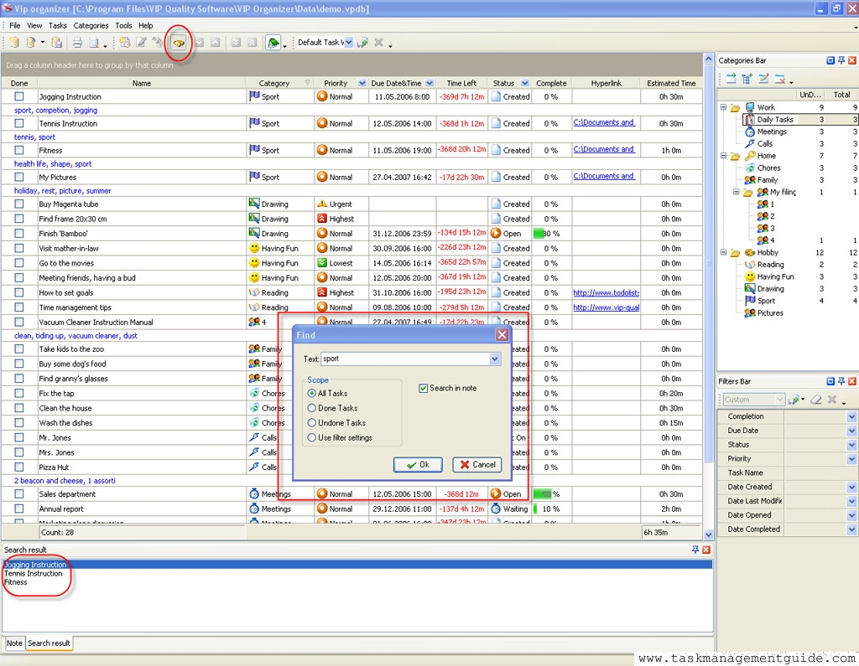
Task: Open the Categories menu
Action: (91, 25)
